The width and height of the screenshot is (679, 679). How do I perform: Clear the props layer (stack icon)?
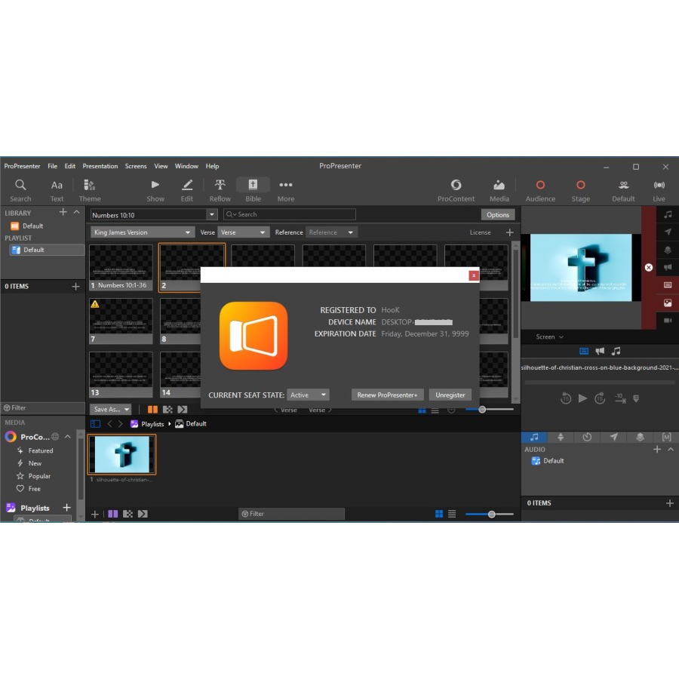tap(668, 250)
